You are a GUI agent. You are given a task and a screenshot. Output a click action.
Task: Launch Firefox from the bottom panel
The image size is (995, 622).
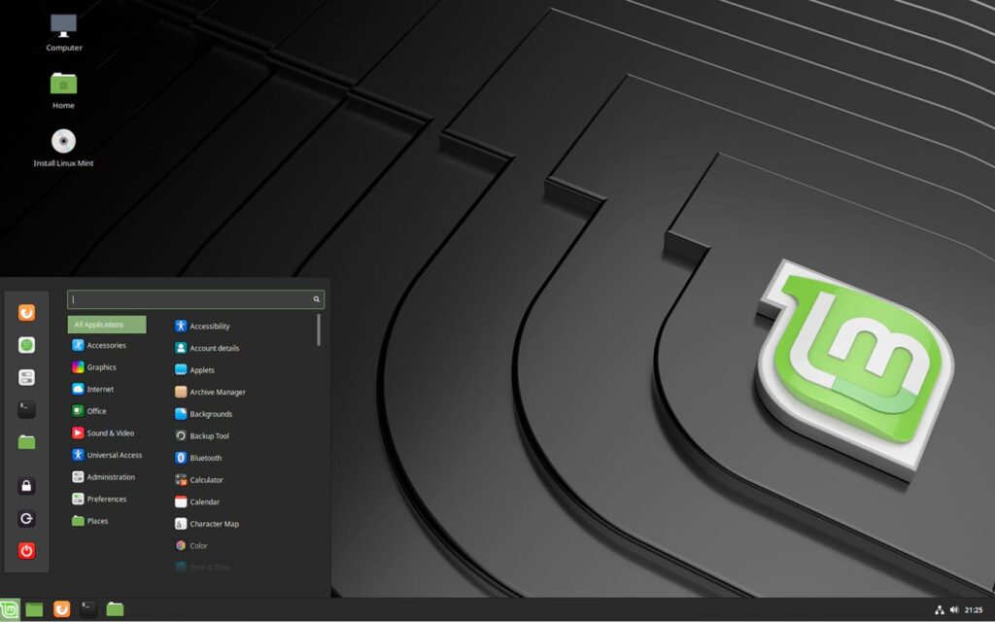(x=61, y=609)
